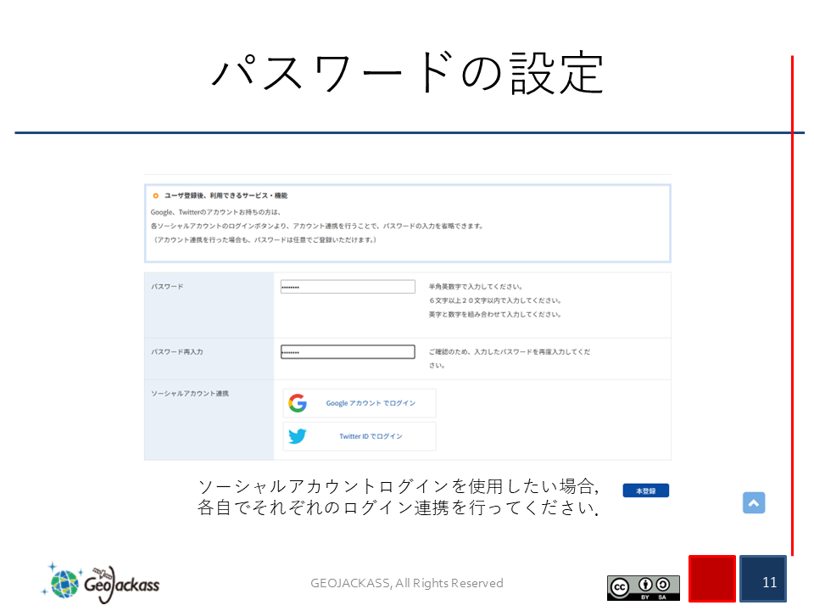Viewport: 814px width, 611px height.
Task: Select the slide title パスワードの設定
Action: 407,74
